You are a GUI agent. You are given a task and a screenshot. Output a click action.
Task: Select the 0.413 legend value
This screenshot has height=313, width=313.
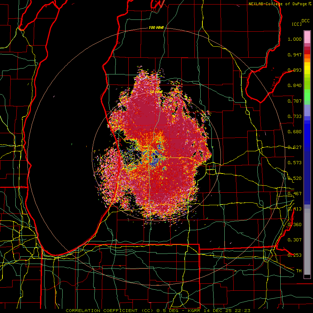(295, 209)
